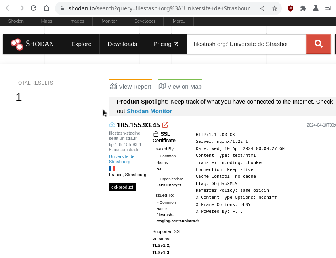This screenshot has width=336, height=258.
Task: Click the Referrer-Policy: same-origin line
Action: click(232, 191)
